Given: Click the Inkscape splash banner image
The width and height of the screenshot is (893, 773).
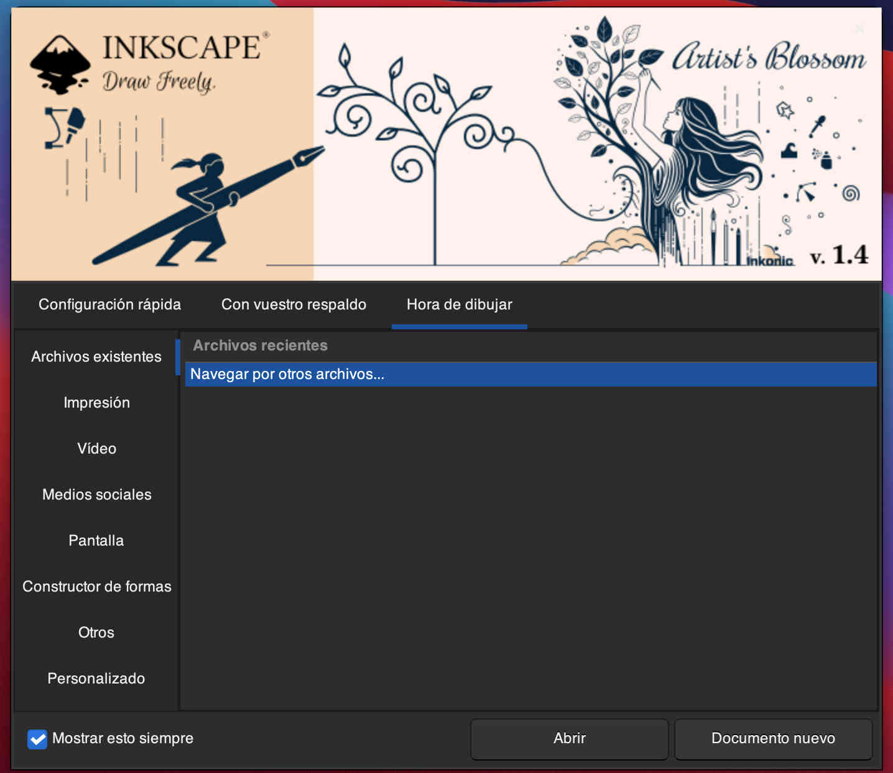Looking at the screenshot, I should point(446,144).
